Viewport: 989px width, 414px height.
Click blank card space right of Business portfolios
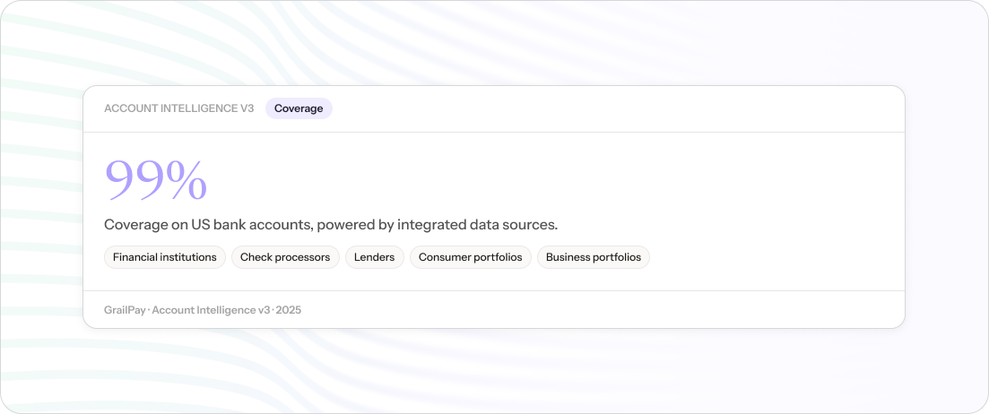[771, 257]
